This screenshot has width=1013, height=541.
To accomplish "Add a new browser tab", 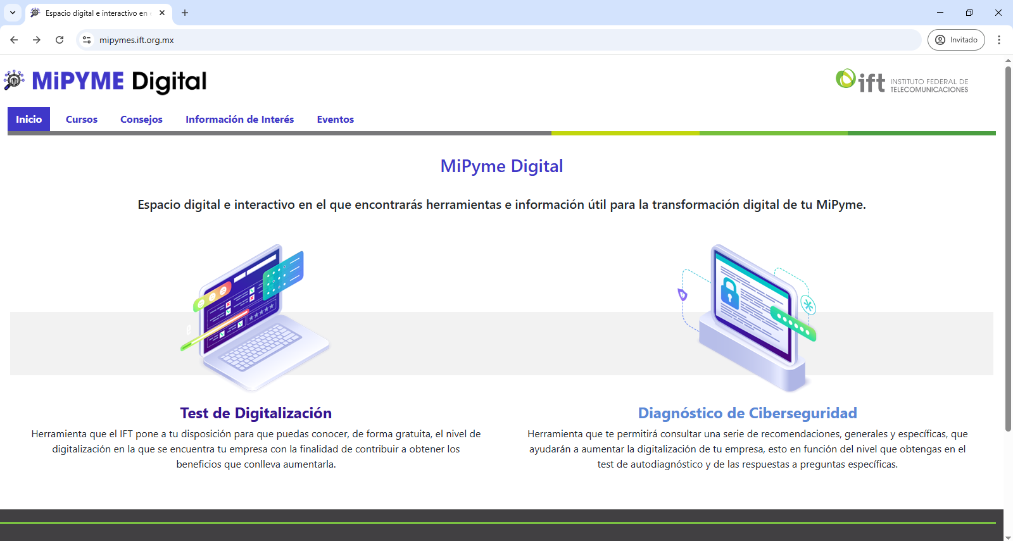I will click(x=185, y=13).
